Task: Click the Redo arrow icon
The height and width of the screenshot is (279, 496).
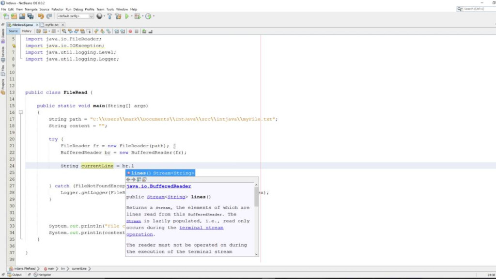Action: pyautogui.click(x=49, y=16)
